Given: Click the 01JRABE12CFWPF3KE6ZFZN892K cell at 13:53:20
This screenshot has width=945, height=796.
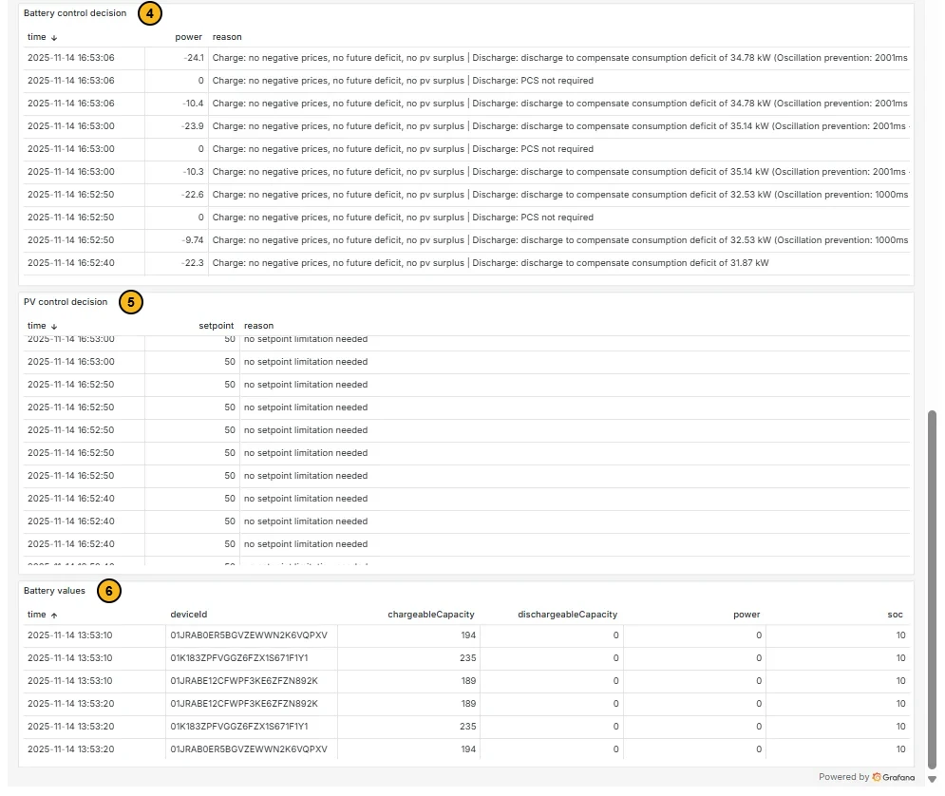Looking at the screenshot, I should [x=252, y=703].
